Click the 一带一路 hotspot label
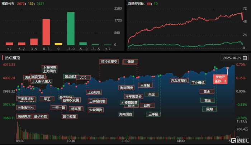This screenshot has height=145, width=251. [x=58, y=108]
